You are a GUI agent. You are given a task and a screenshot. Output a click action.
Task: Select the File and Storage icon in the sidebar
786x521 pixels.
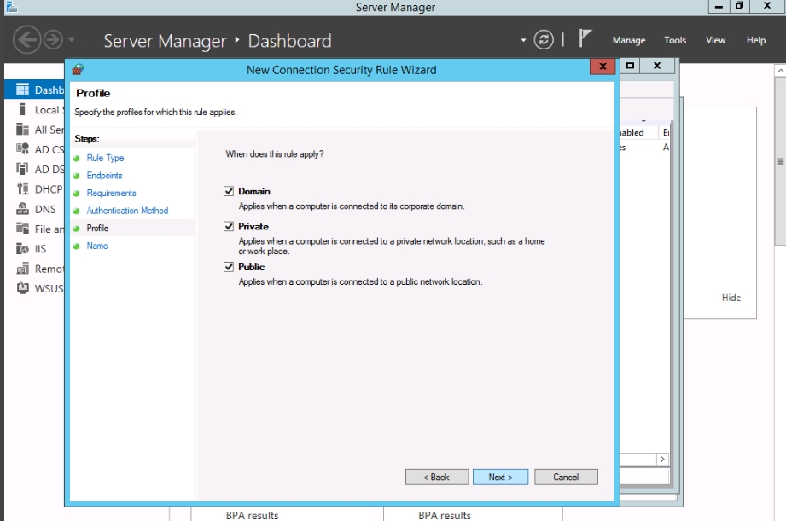coord(22,229)
